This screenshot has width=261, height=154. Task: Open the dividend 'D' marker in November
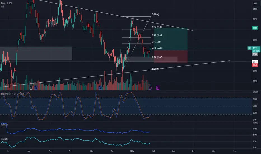point(100,88)
